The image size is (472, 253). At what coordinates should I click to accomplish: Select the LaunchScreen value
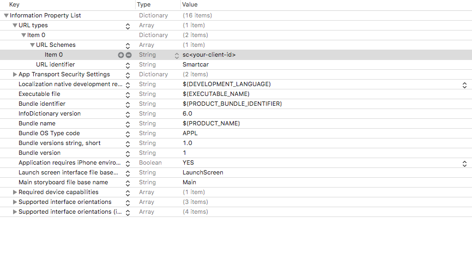(x=203, y=173)
